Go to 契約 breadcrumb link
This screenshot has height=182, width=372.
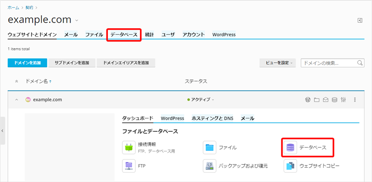tap(29, 7)
